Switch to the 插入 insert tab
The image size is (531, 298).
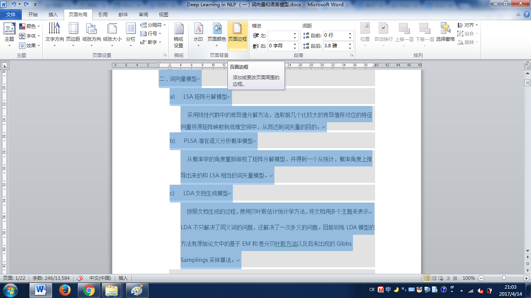(x=53, y=15)
